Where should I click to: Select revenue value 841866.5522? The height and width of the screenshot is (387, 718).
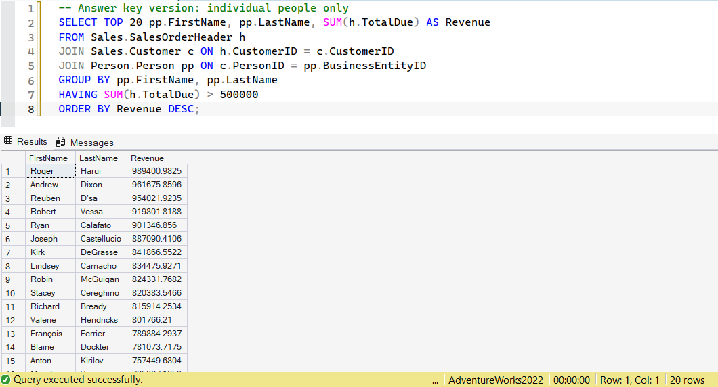point(157,252)
